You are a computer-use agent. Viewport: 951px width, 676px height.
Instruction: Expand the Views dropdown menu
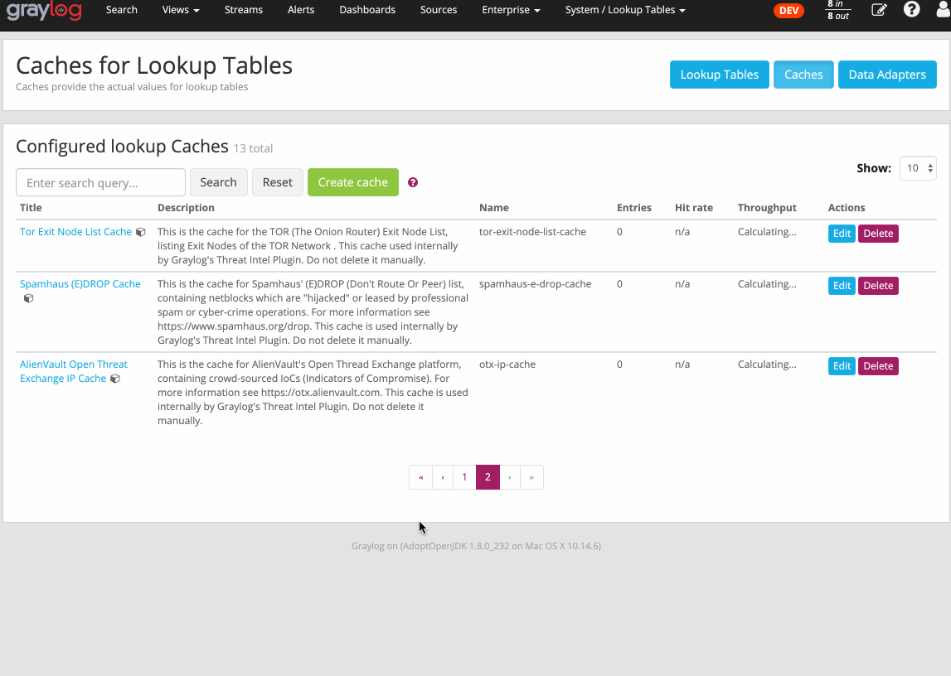tap(181, 10)
